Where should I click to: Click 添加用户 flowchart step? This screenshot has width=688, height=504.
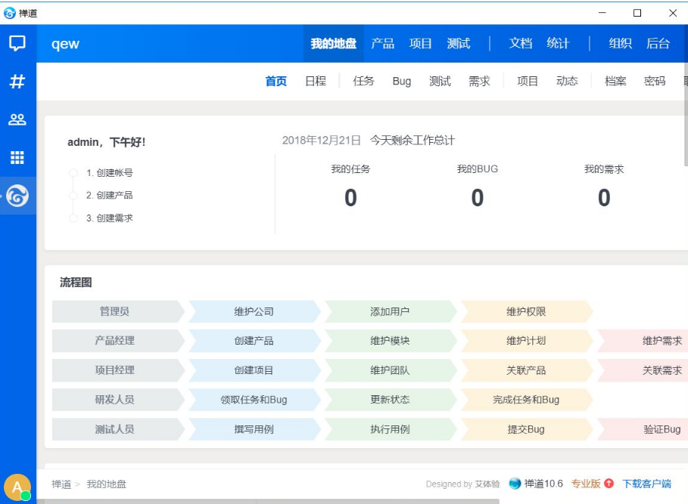(x=390, y=311)
